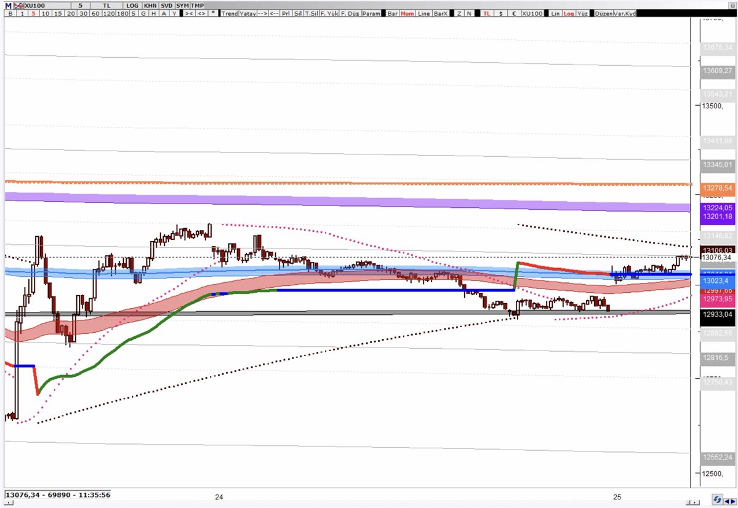Click the --> arrow button

click(x=263, y=14)
